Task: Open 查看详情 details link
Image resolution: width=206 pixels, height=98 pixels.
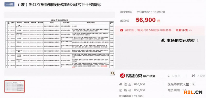Action: [184, 30]
